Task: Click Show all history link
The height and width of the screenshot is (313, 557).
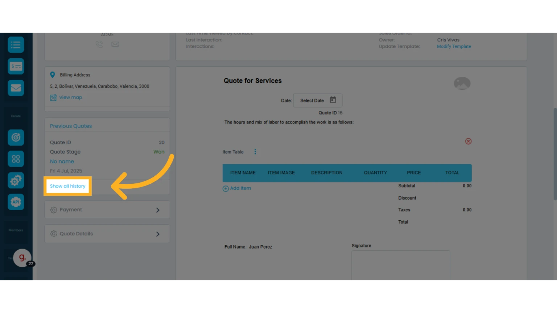Action: 67,186
